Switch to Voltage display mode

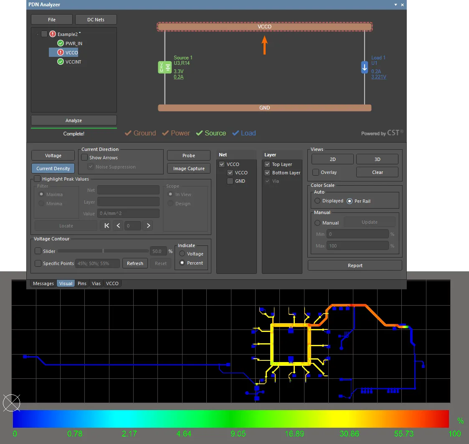click(53, 156)
